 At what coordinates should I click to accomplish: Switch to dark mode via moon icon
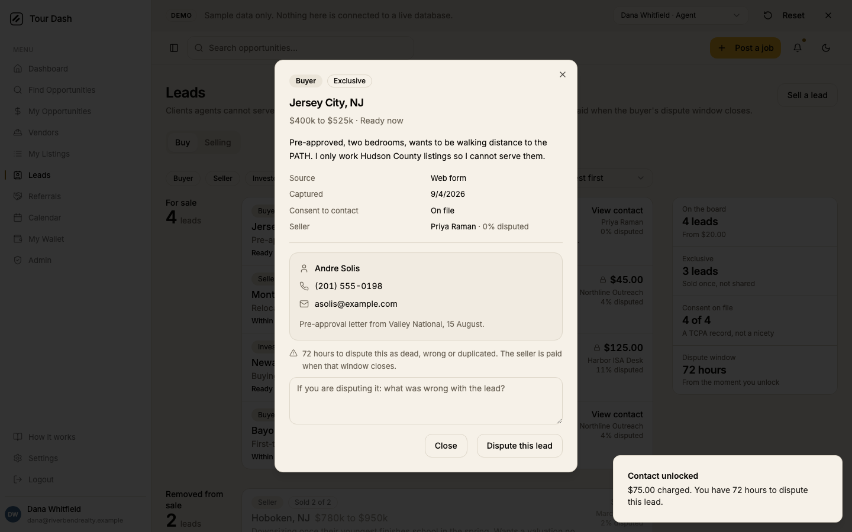point(826,48)
